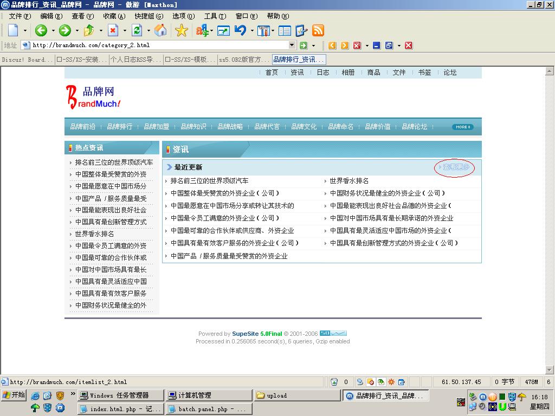Click the green Go arrow beside address bar
The width and height of the screenshot is (555, 416).
pyautogui.click(x=304, y=45)
